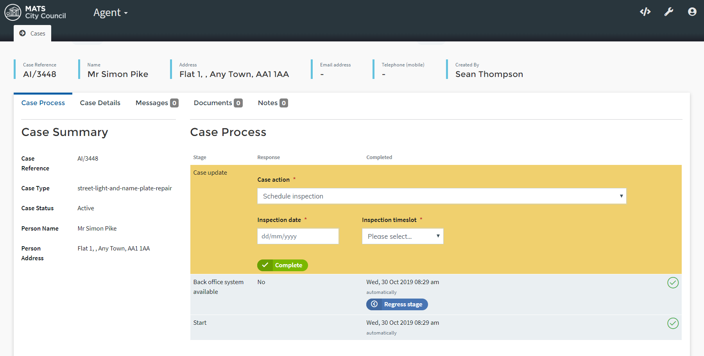The width and height of the screenshot is (704, 356).
Task: Expand the Agent dropdown menu
Action: pyautogui.click(x=110, y=13)
